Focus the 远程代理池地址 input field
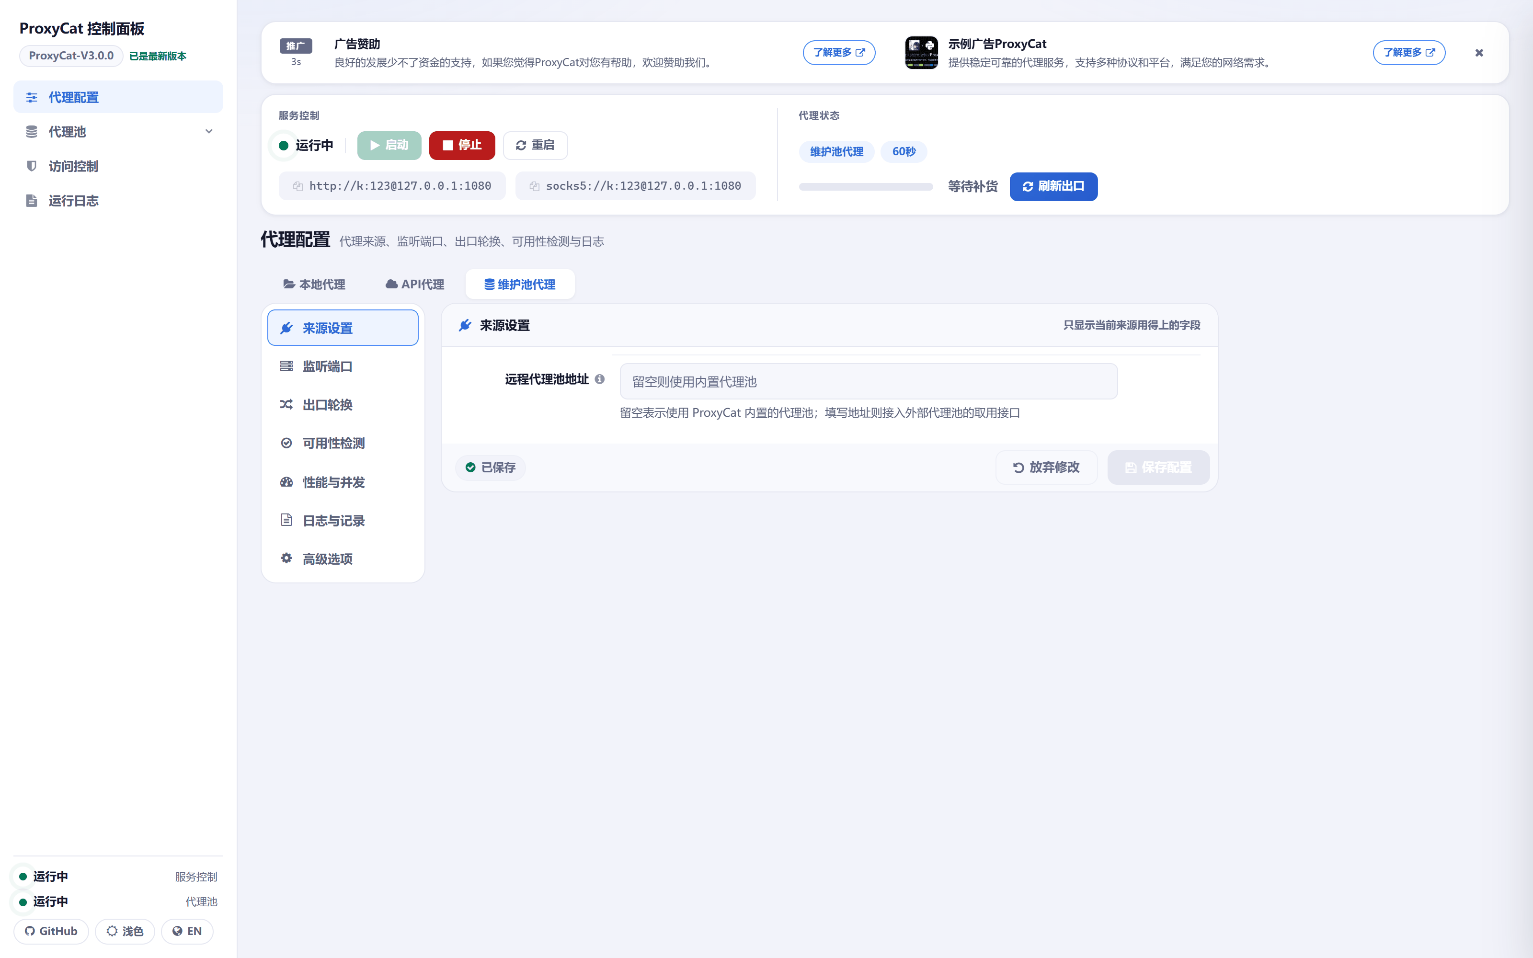The height and width of the screenshot is (958, 1533). [869, 381]
